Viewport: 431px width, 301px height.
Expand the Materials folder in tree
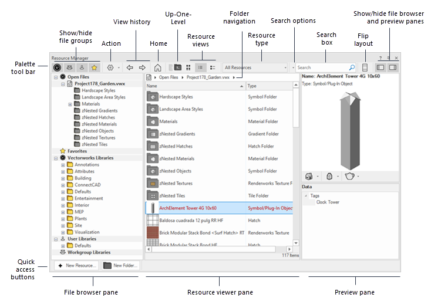click(x=70, y=104)
